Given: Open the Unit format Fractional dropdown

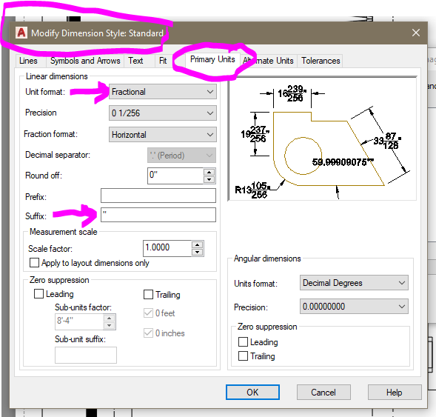Looking at the screenshot, I should coord(163,92).
